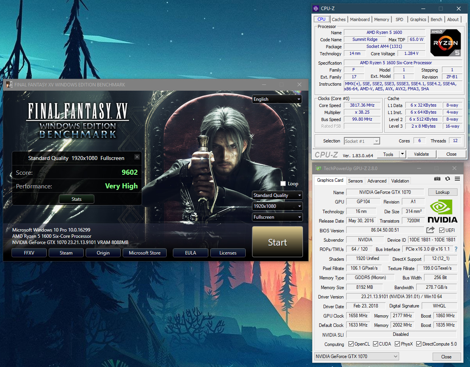This screenshot has height=367, width=470.
Task: Open the Fullscreen mode dropdown
Action: point(277,217)
